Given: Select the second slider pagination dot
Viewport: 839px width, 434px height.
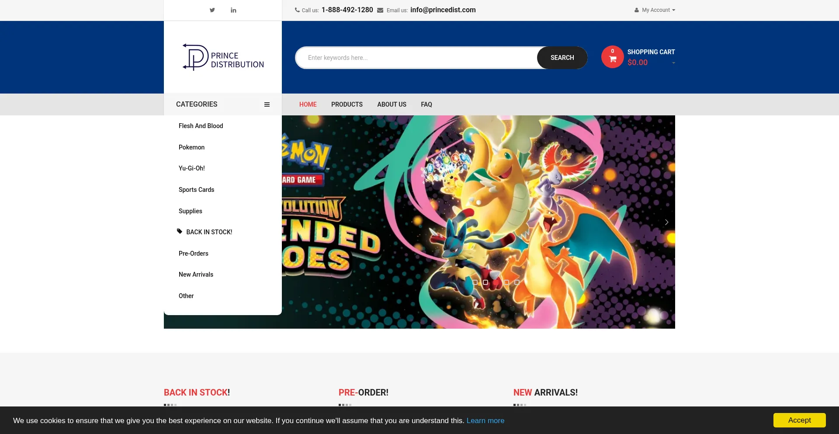Looking at the screenshot, I should (x=485, y=282).
